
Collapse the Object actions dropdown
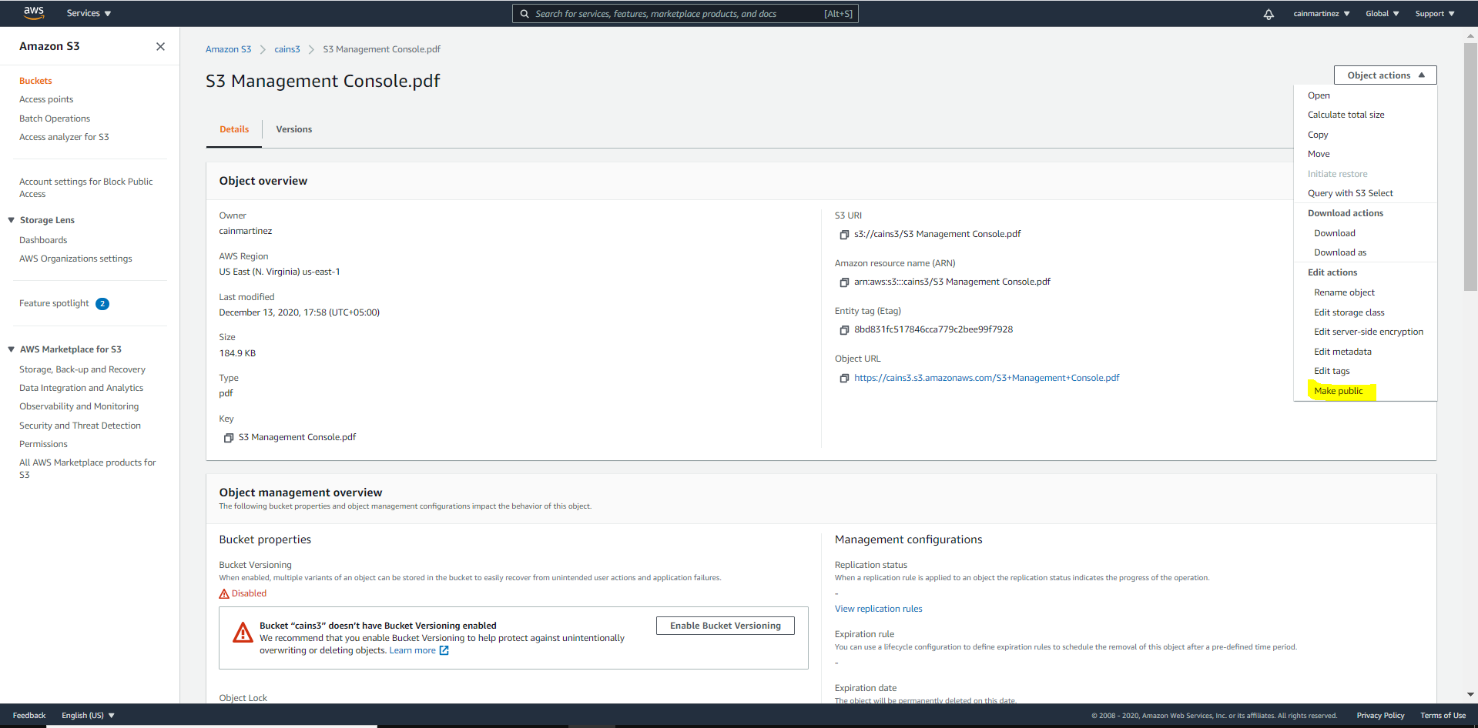(1385, 75)
